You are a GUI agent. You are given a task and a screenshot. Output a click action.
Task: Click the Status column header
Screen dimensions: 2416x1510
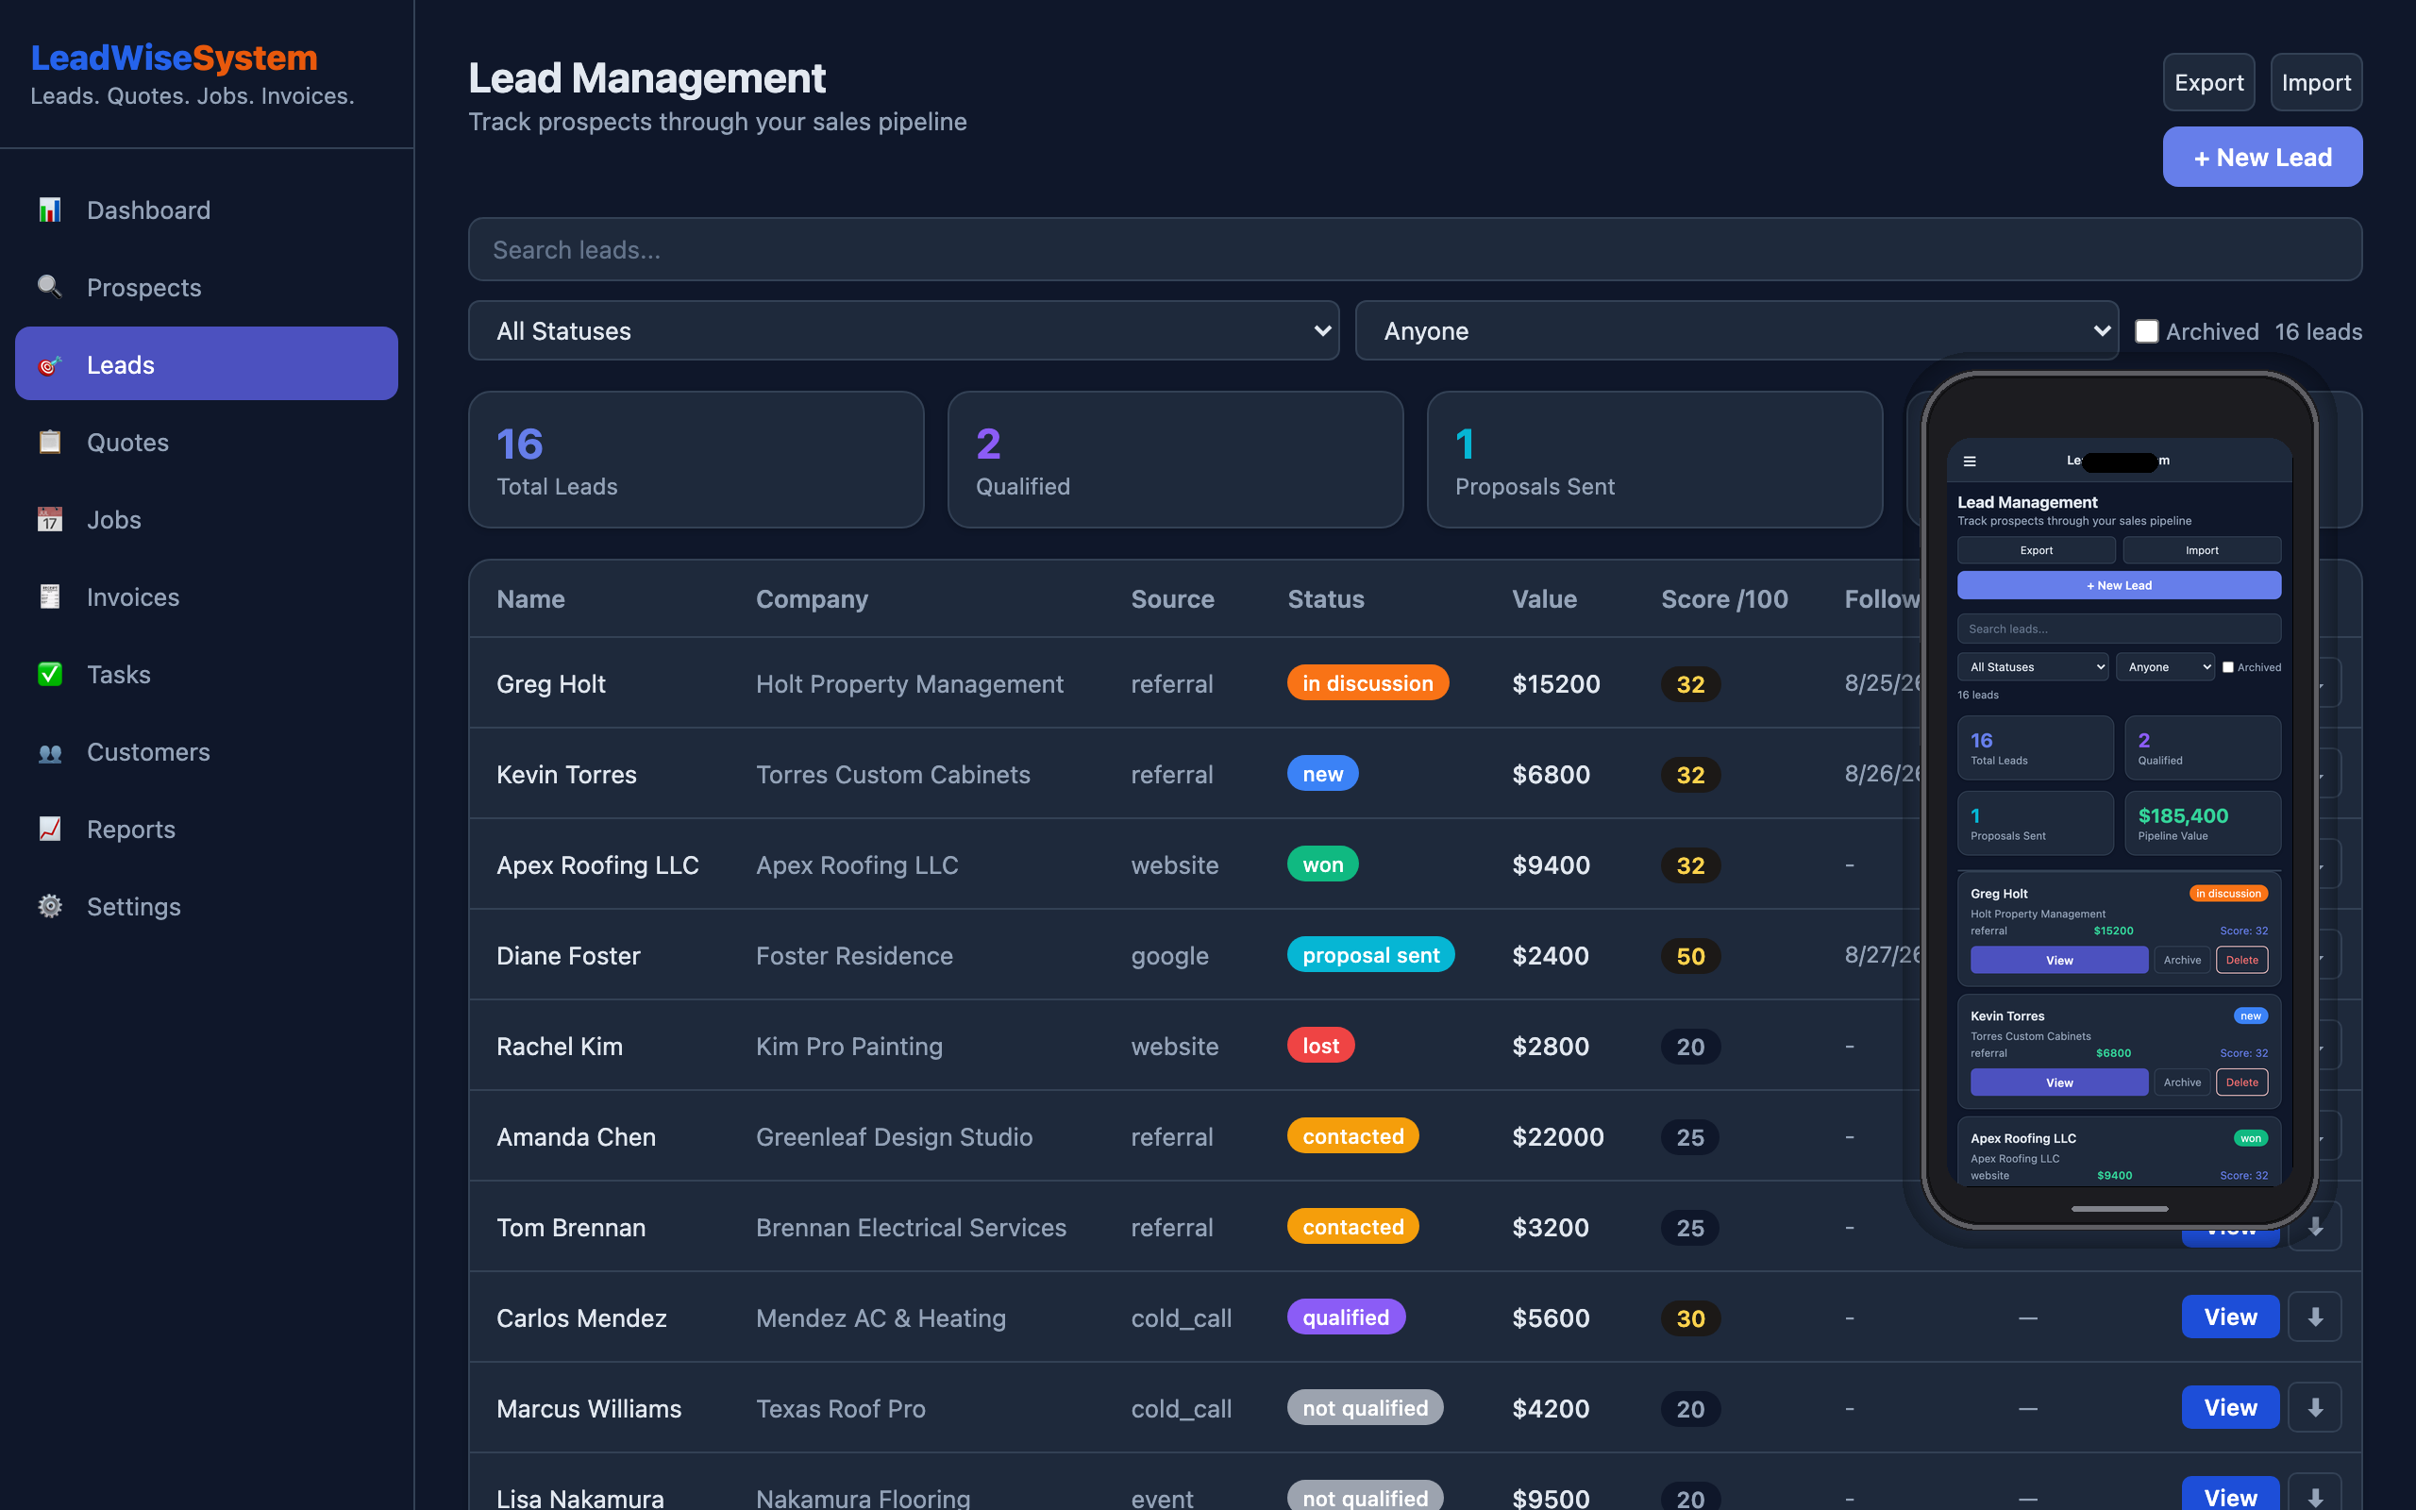(1325, 599)
